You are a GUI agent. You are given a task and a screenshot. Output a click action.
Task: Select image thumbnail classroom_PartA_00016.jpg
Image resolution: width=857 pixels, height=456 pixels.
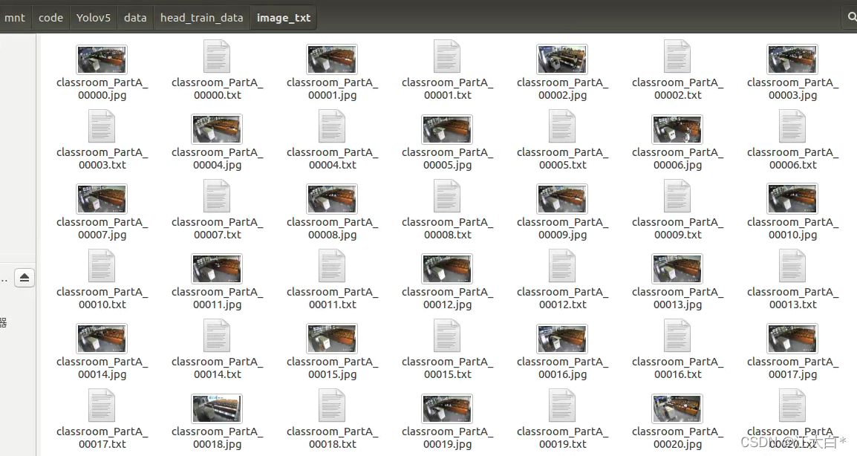click(x=562, y=339)
